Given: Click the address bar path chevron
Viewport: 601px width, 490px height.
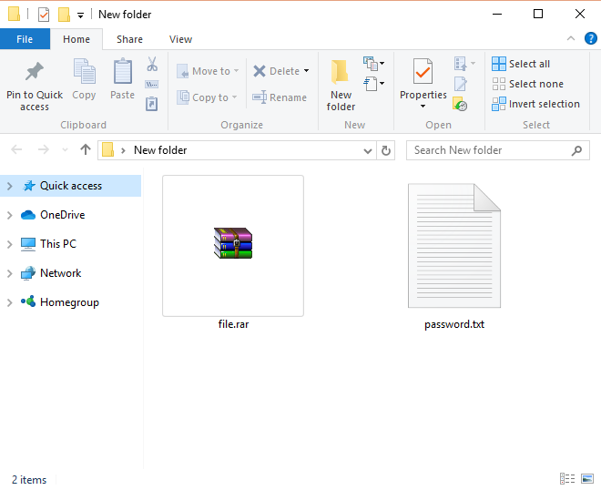Looking at the screenshot, I should click(123, 150).
